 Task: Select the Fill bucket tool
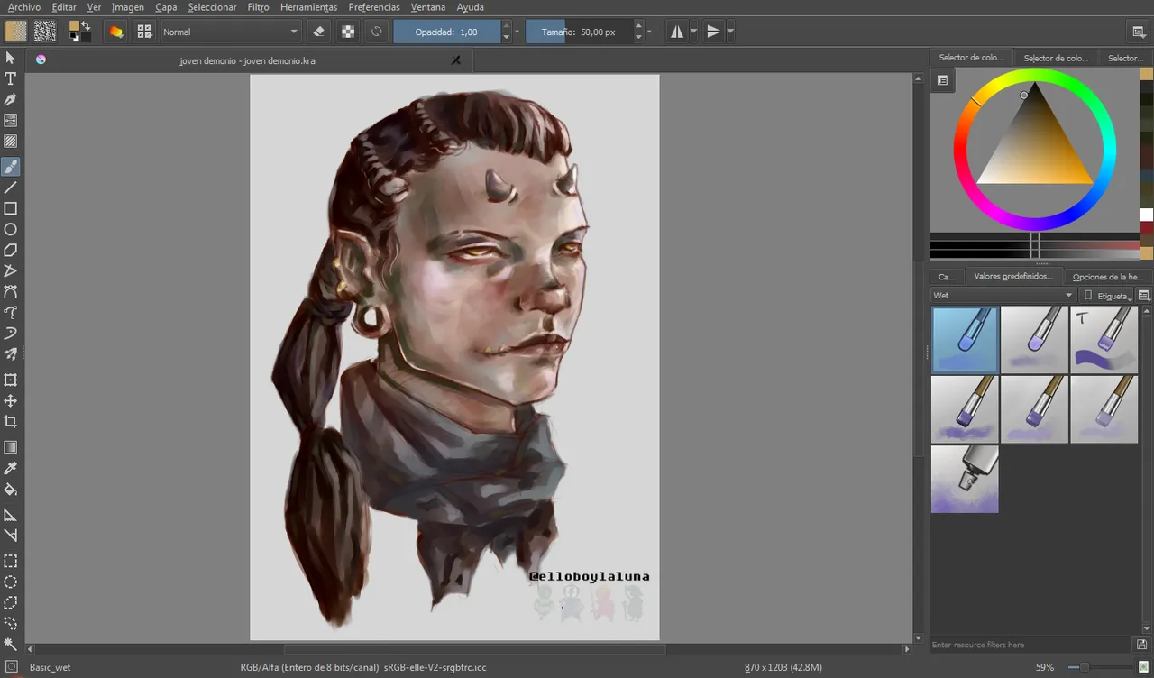coord(11,489)
